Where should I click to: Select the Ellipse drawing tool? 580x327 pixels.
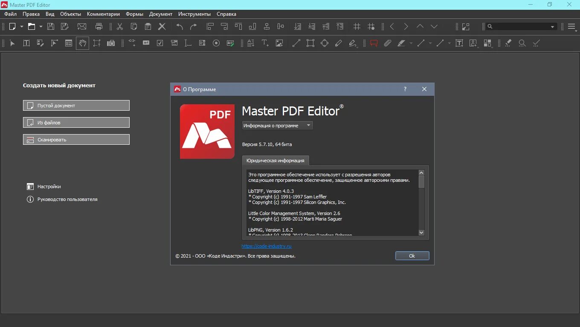coord(325,43)
